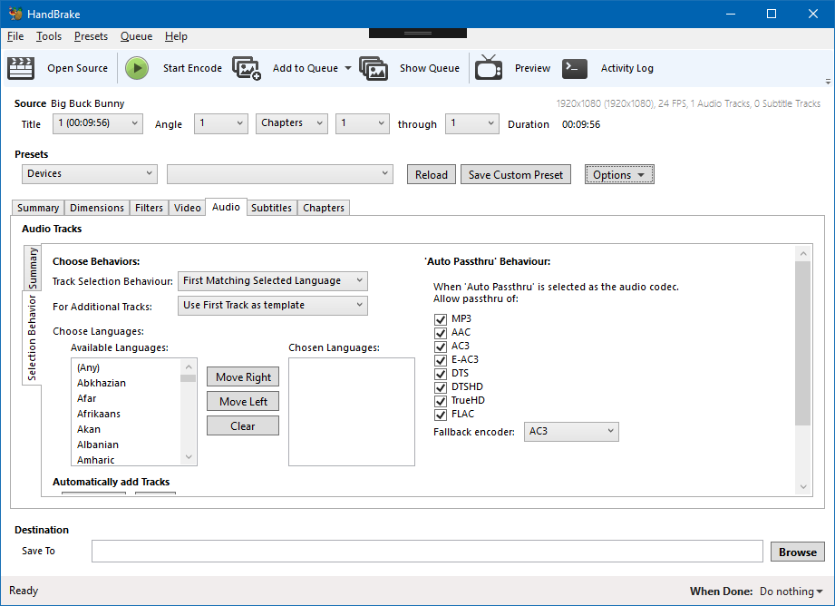Open the Options button menu
This screenshot has width=835, height=606.
(x=619, y=175)
